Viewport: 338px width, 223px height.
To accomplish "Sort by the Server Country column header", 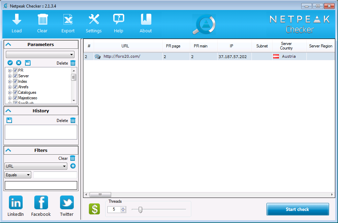I will (x=289, y=46).
